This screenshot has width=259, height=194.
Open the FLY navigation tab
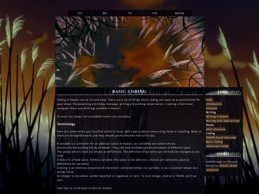[x=80, y=13]
